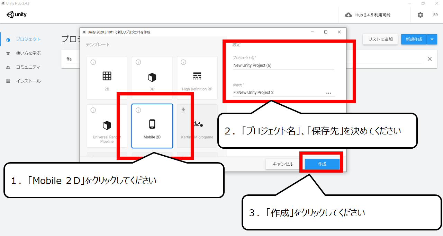Select the 3D template card
443x236 pixels.
pos(152,78)
